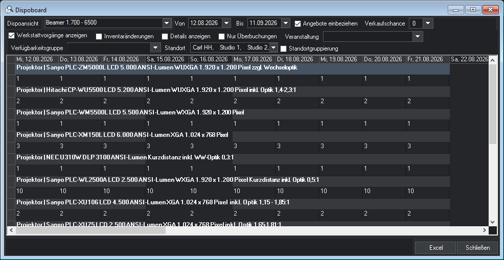
Task: Select the Sanyo PLC-WL2500A projector row
Action: click(x=232, y=181)
